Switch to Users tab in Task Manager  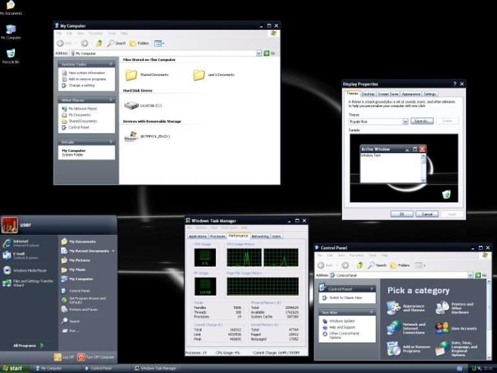coord(277,237)
